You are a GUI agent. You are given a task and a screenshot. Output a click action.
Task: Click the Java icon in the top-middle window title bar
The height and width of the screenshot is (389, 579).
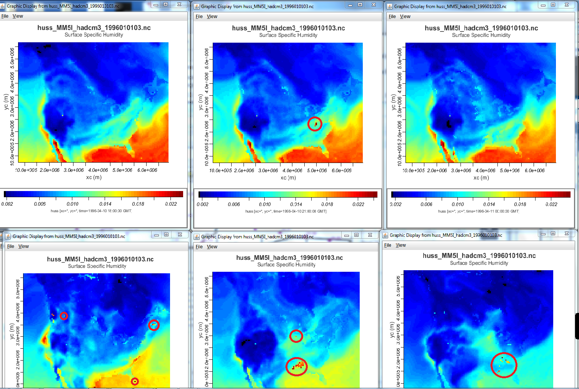[197, 7]
